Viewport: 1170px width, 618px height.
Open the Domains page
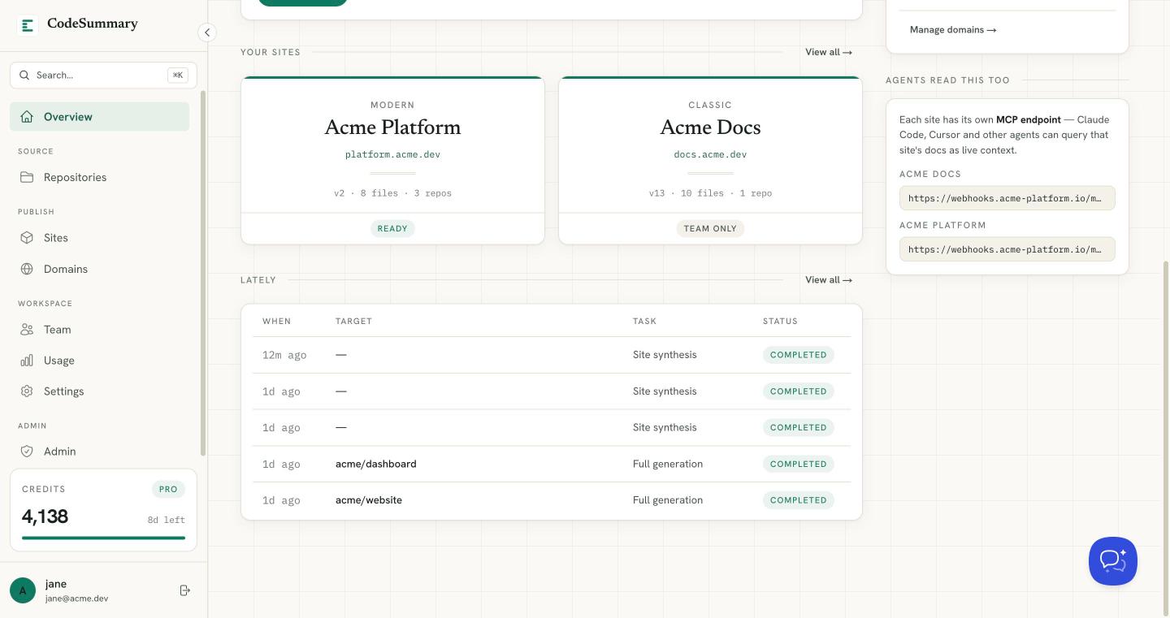click(x=99, y=269)
